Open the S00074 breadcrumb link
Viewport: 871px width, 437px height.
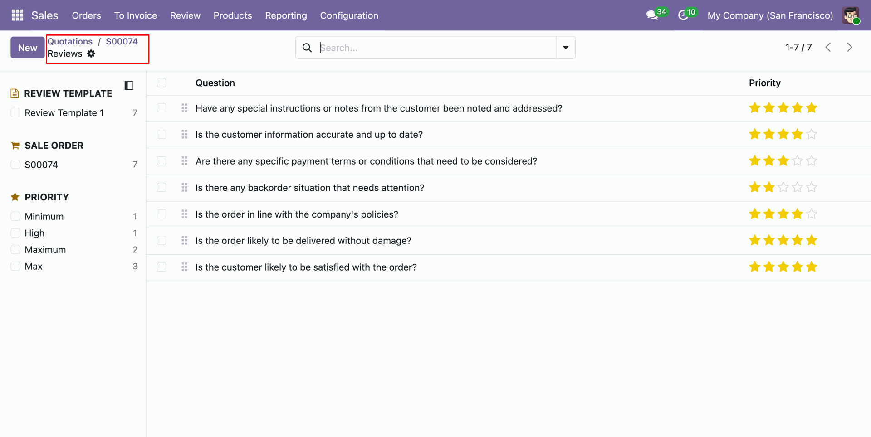tap(122, 41)
